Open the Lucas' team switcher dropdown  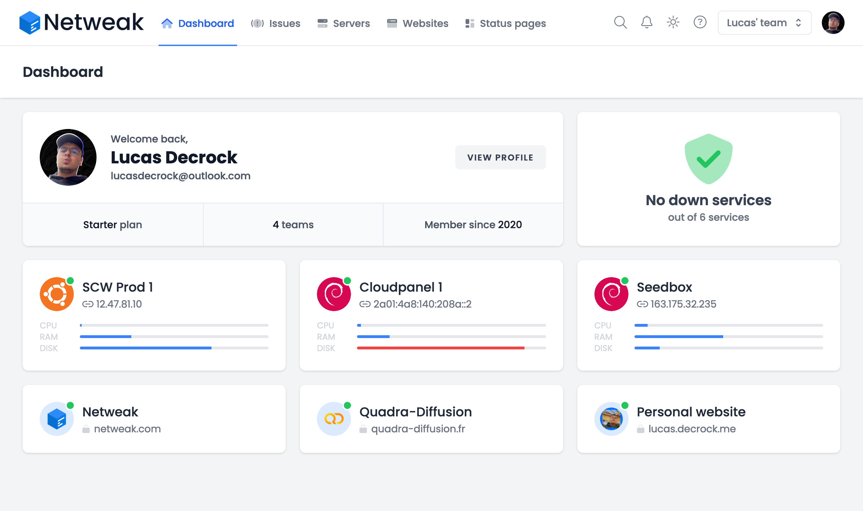tap(757, 22)
